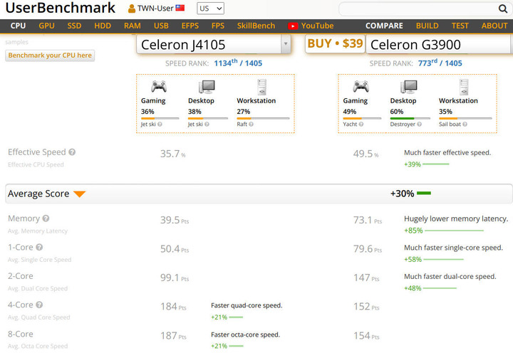The width and height of the screenshot is (513, 353).
Task: Click the search magnifier icon
Action: [x=502, y=9]
